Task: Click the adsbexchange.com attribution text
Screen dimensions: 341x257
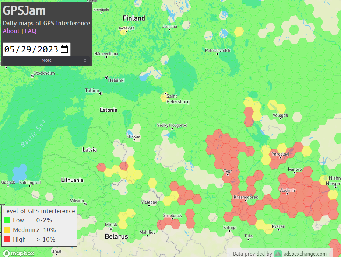Action: [305, 254]
